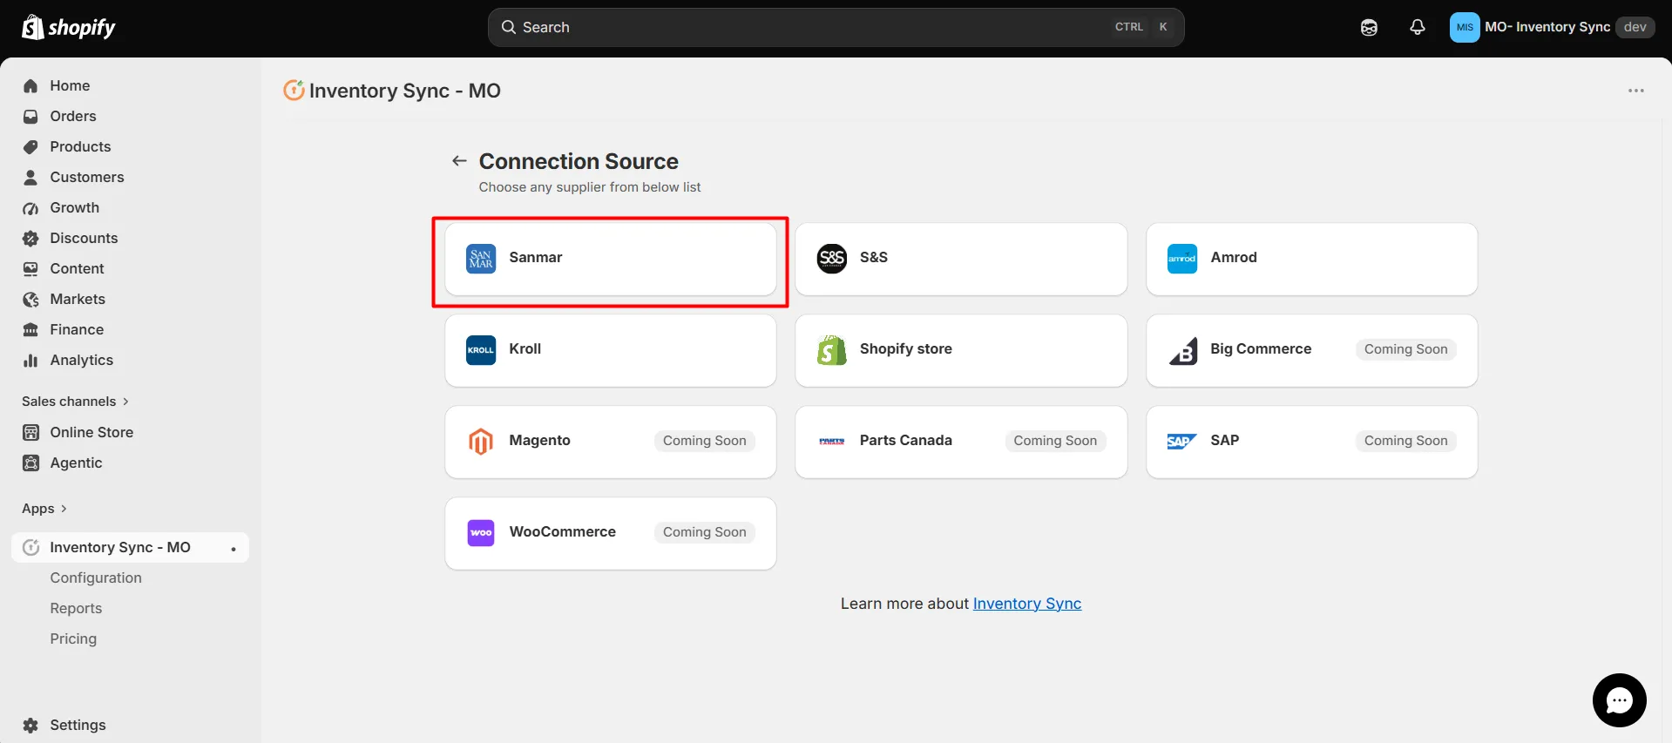This screenshot has width=1672, height=743.
Task: Follow the Inventory Sync learn more link
Action: coord(1027,604)
